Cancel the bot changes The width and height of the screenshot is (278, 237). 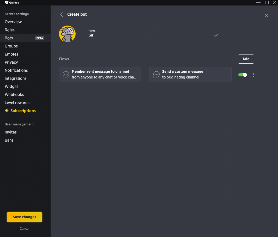coord(25,228)
